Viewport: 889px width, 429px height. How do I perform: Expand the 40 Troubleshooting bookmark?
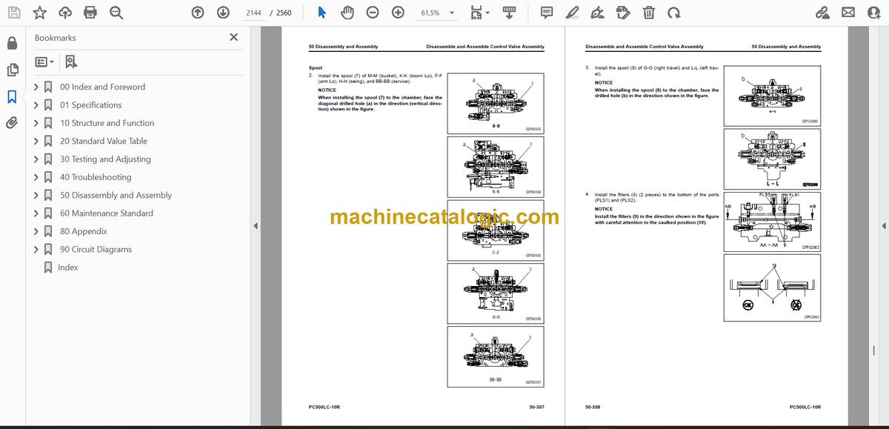click(36, 177)
